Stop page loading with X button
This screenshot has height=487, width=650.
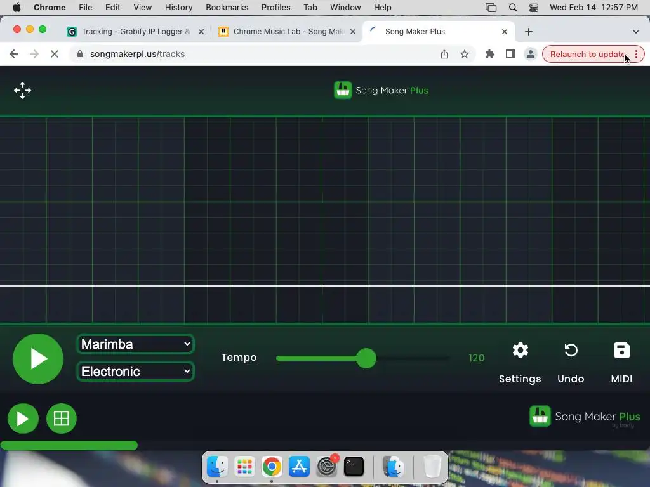coord(55,54)
